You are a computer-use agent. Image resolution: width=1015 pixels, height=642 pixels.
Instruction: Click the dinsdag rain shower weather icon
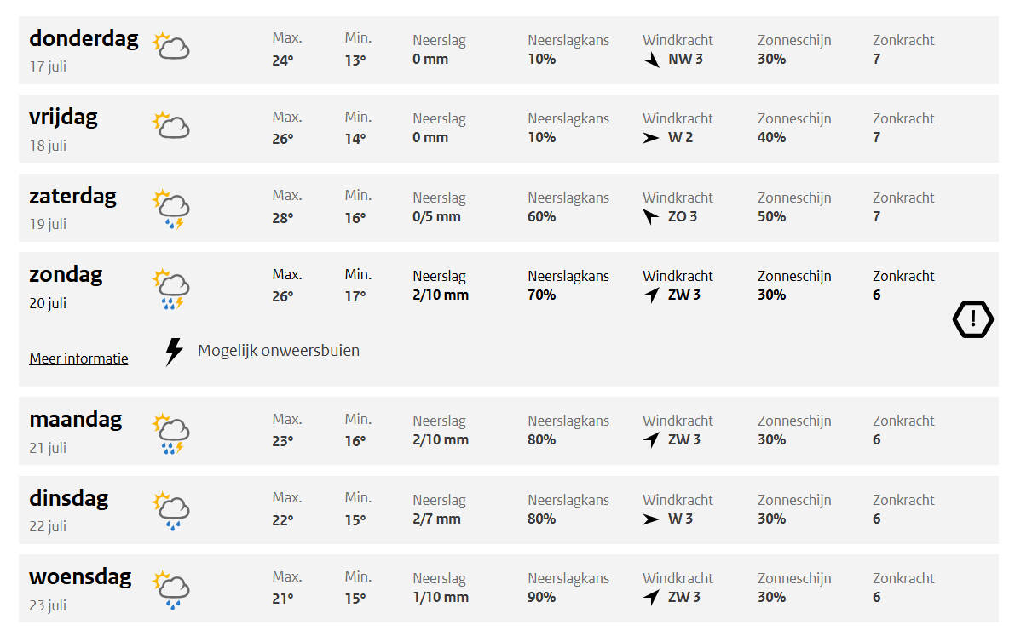170,511
